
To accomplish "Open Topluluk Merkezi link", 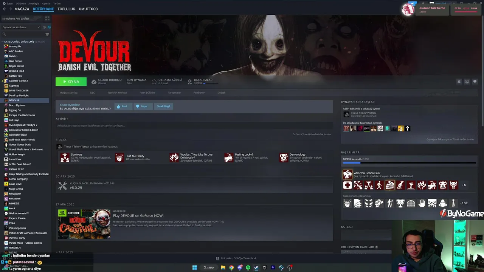I will point(117,93).
